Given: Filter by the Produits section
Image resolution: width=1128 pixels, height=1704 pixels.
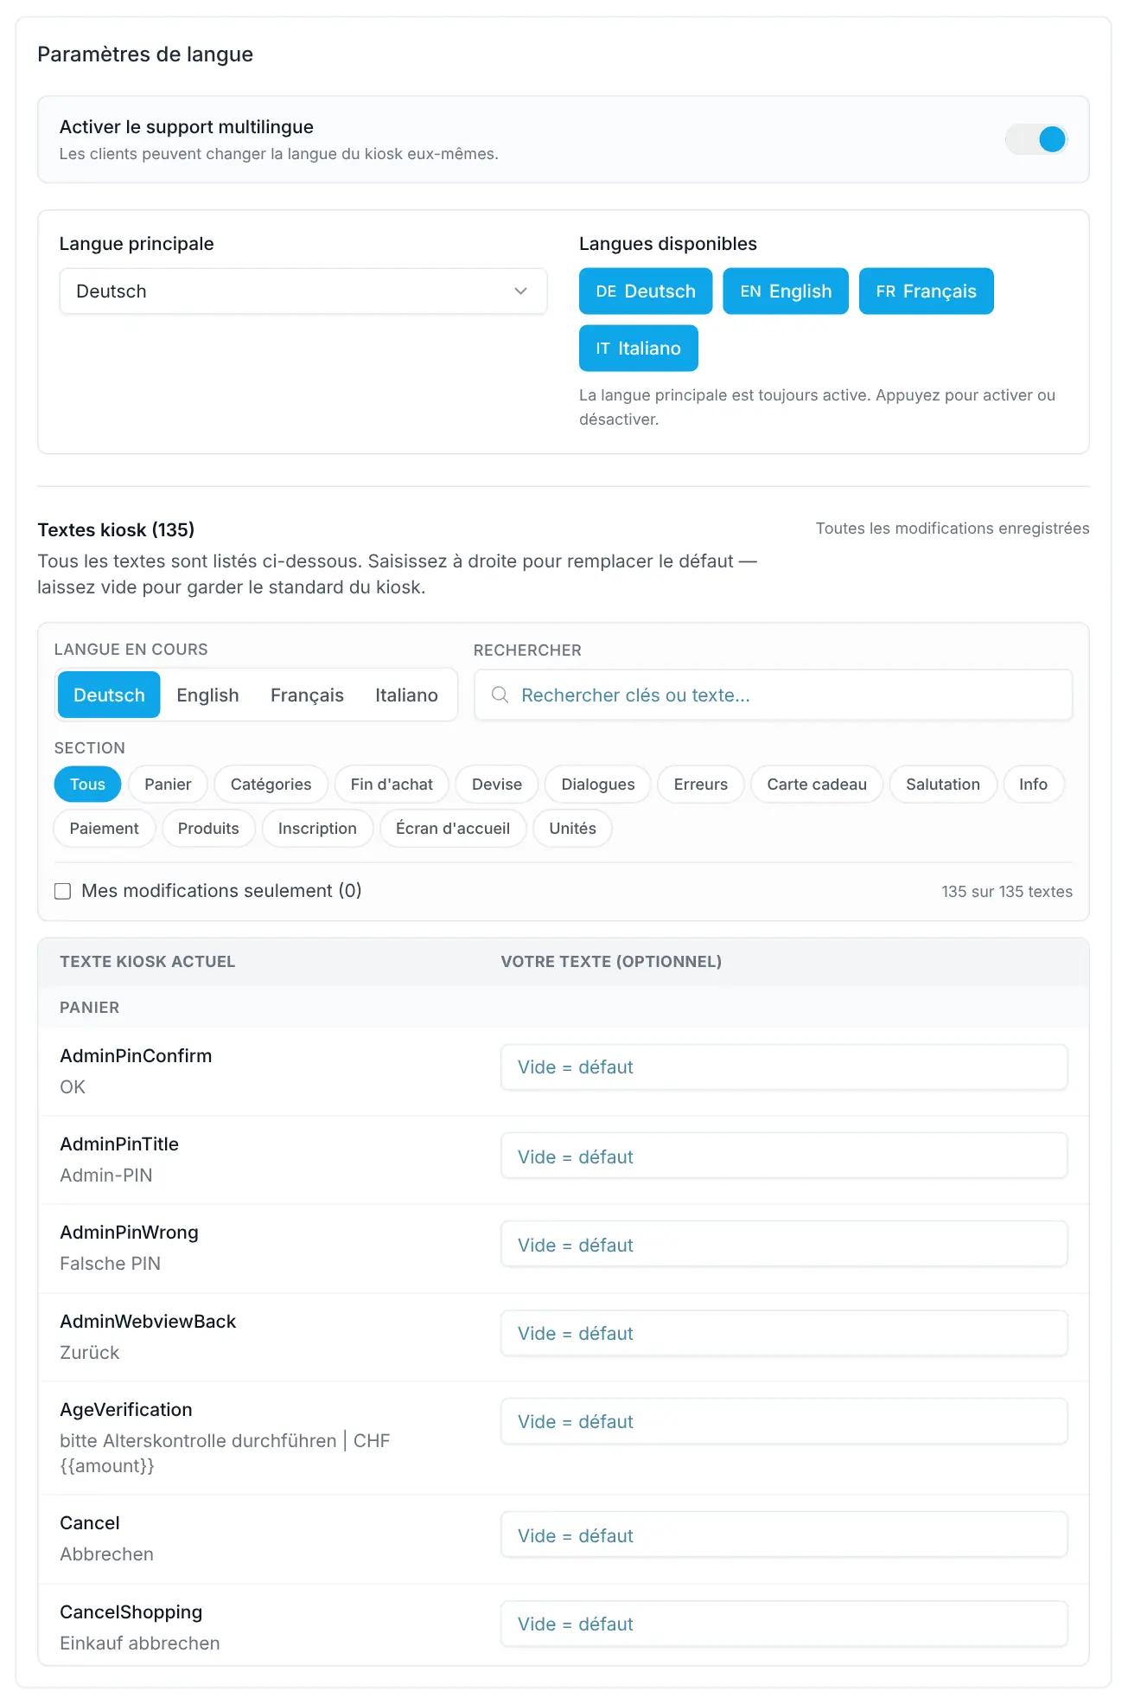Looking at the screenshot, I should tap(208, 829).
